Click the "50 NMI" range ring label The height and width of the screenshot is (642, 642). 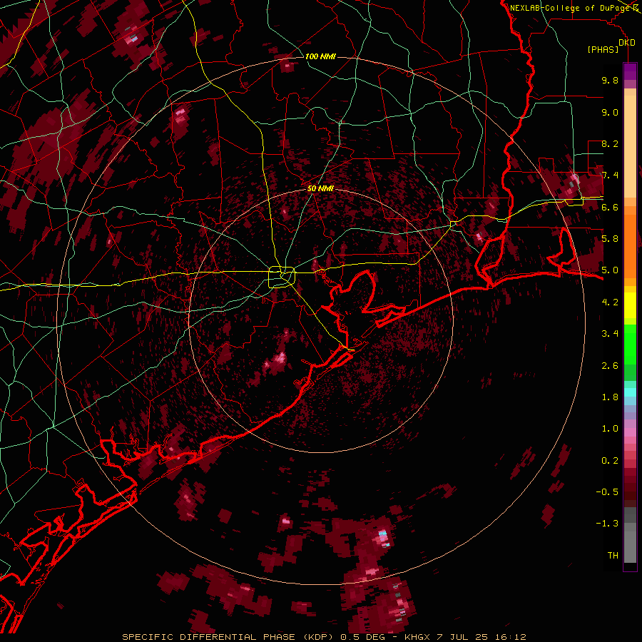click(320, 189)
